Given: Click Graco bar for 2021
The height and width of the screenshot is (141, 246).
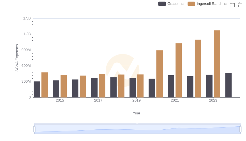Looking at the screenshot, I should click(171, 86).
